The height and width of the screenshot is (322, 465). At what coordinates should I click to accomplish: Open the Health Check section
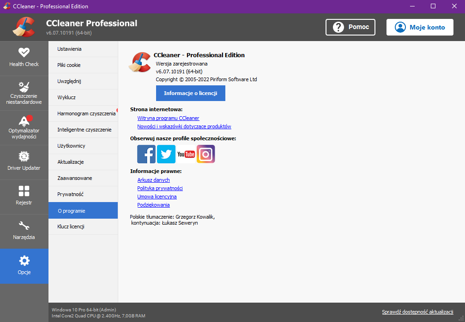24,59
